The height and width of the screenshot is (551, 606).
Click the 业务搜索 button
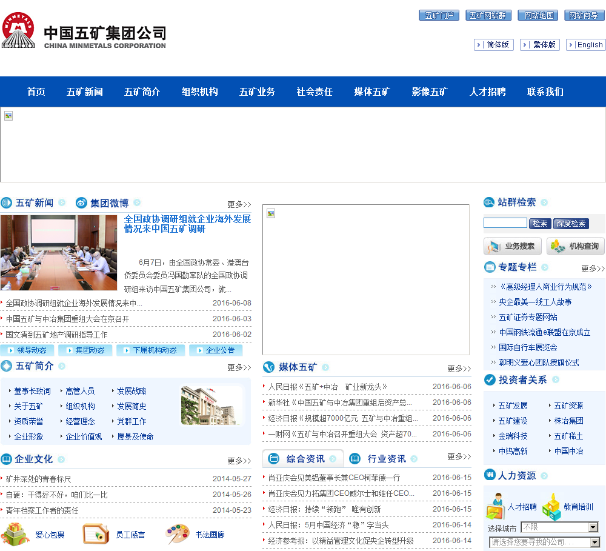click(x=513, y=246)
